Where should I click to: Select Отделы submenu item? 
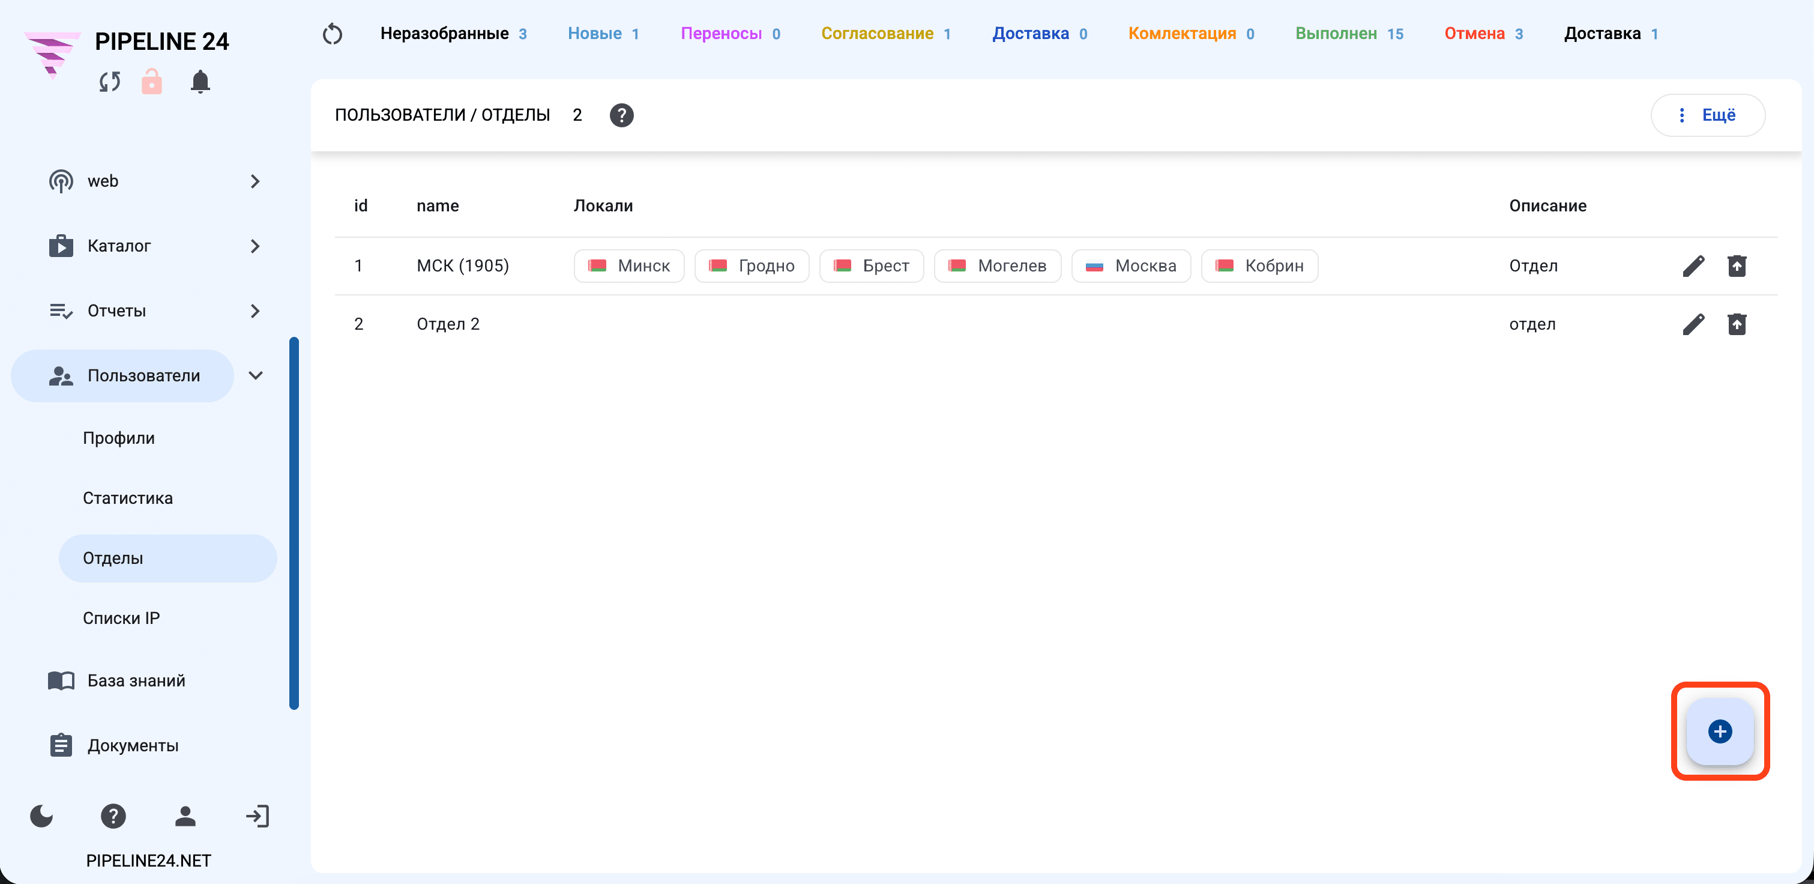click(167, 559)
